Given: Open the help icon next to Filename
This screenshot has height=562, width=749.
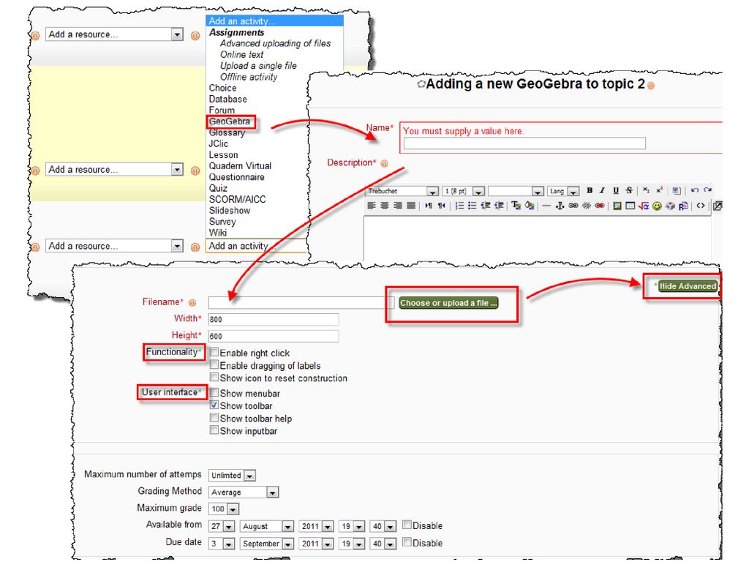Looking at the screenshot, I should click(192, 302).
